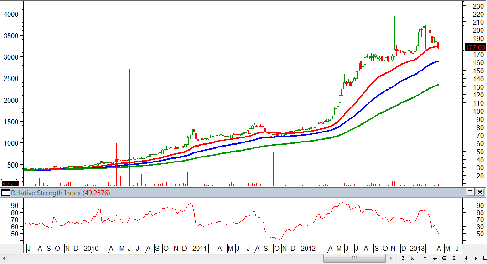Click the 160 price axis label
This screenshot has height=264, width=487.
(x=478, y=63)
